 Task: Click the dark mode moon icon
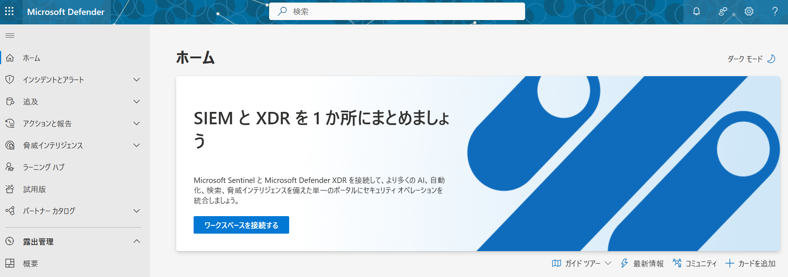point(771,59)
